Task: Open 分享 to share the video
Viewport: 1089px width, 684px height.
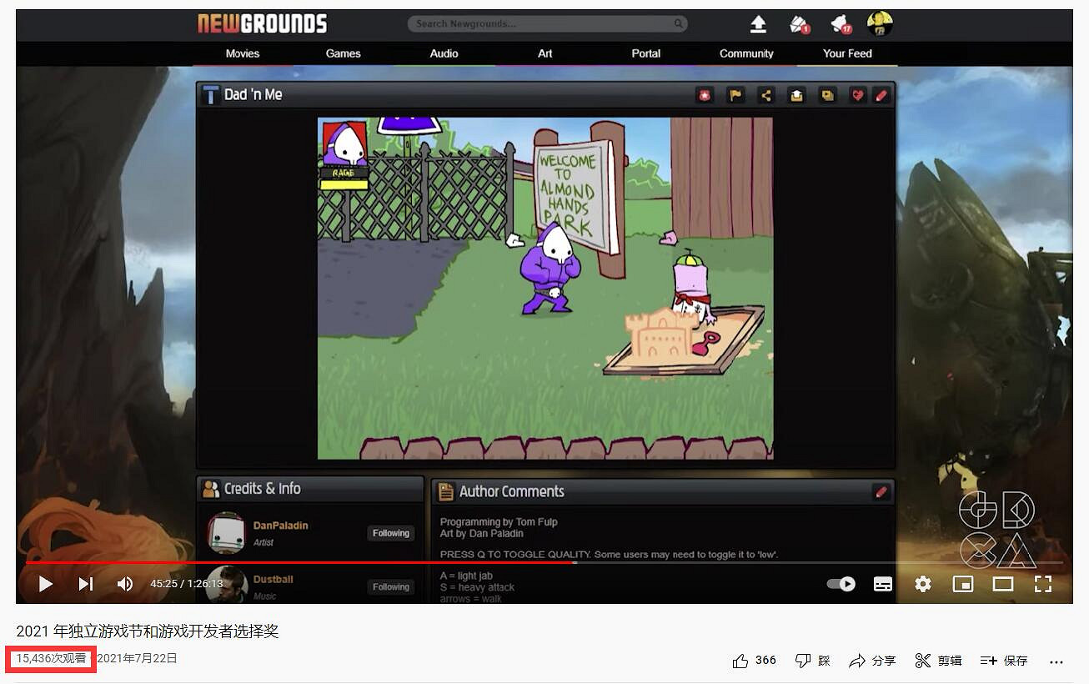Action: [871, 660]
